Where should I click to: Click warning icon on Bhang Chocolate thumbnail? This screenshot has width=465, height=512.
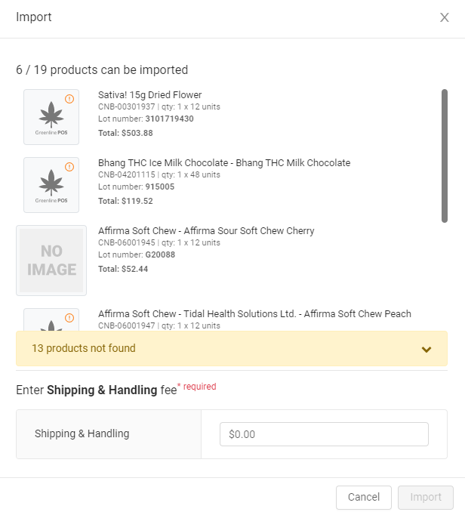pyautogui.click(x=69, y=167)
